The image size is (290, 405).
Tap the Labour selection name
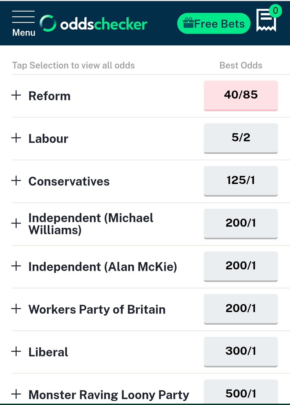pyautogui.click(x=48, y=139)
